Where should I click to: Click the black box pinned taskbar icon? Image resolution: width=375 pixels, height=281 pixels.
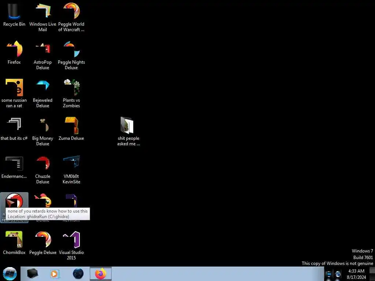pos(32,274)
